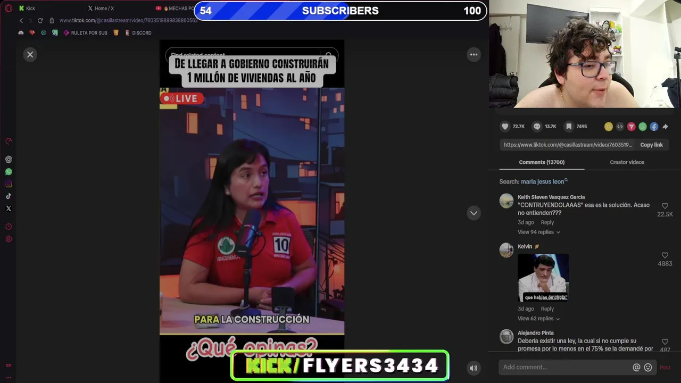Open more share options arrow
The image size is (681, 383).
pyautogui.click(x=665, y=127)
